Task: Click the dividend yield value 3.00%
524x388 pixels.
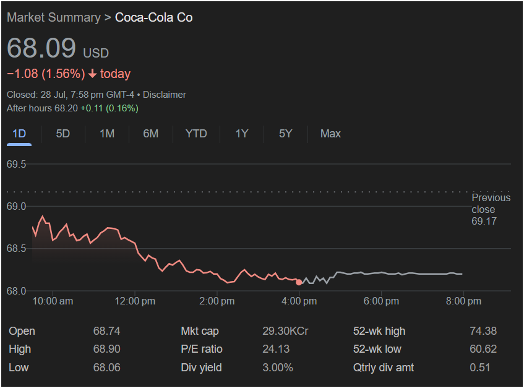Action: pos(278,368)
